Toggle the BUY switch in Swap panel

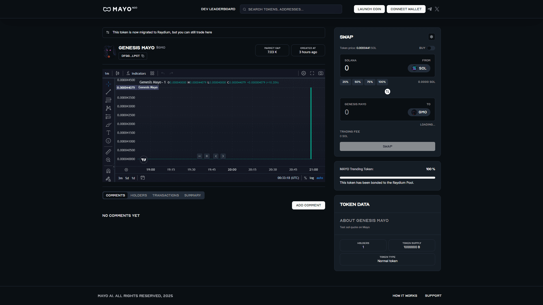coord(431,48)
